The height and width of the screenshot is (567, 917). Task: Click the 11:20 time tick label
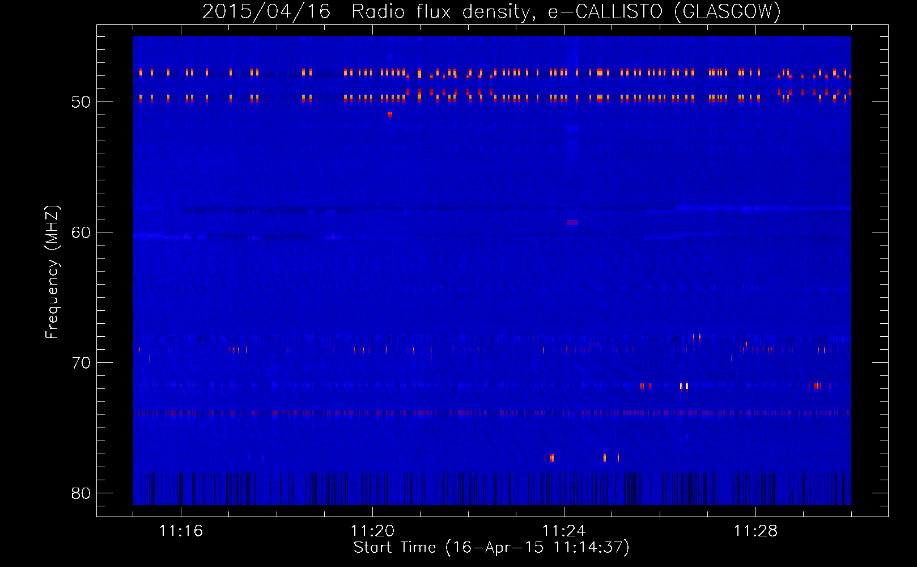click(372, 531)
